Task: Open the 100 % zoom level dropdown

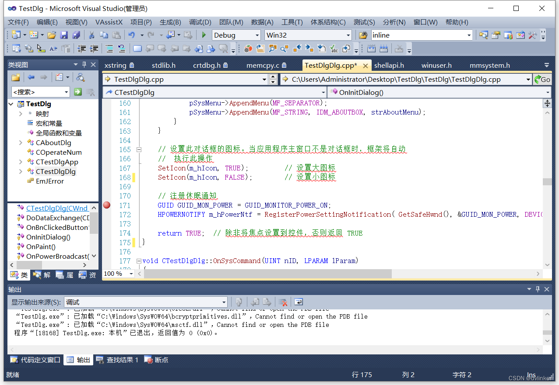Action: [x=131, y=274]
